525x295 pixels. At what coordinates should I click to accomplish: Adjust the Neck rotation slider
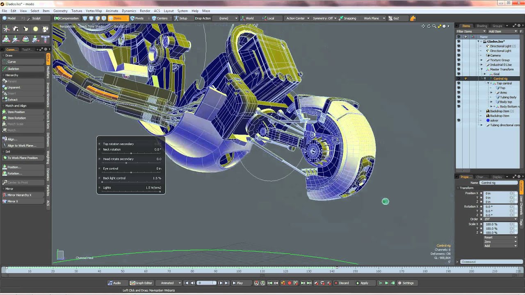pos(131,153)
